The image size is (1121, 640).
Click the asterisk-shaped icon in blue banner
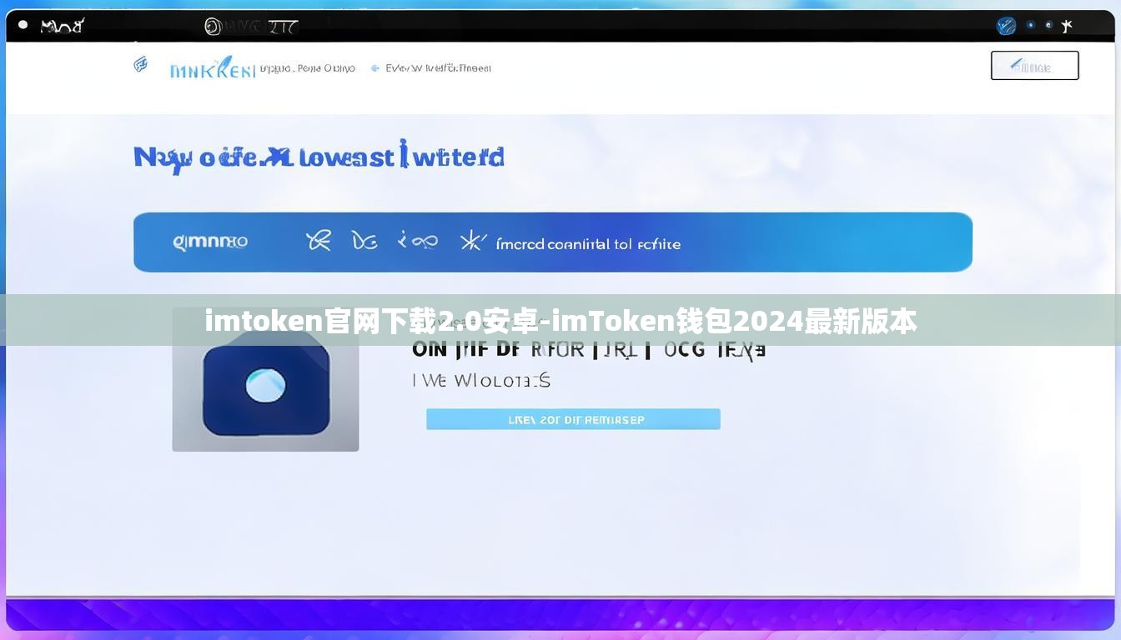pyautogui.click(x=473, y=241)
